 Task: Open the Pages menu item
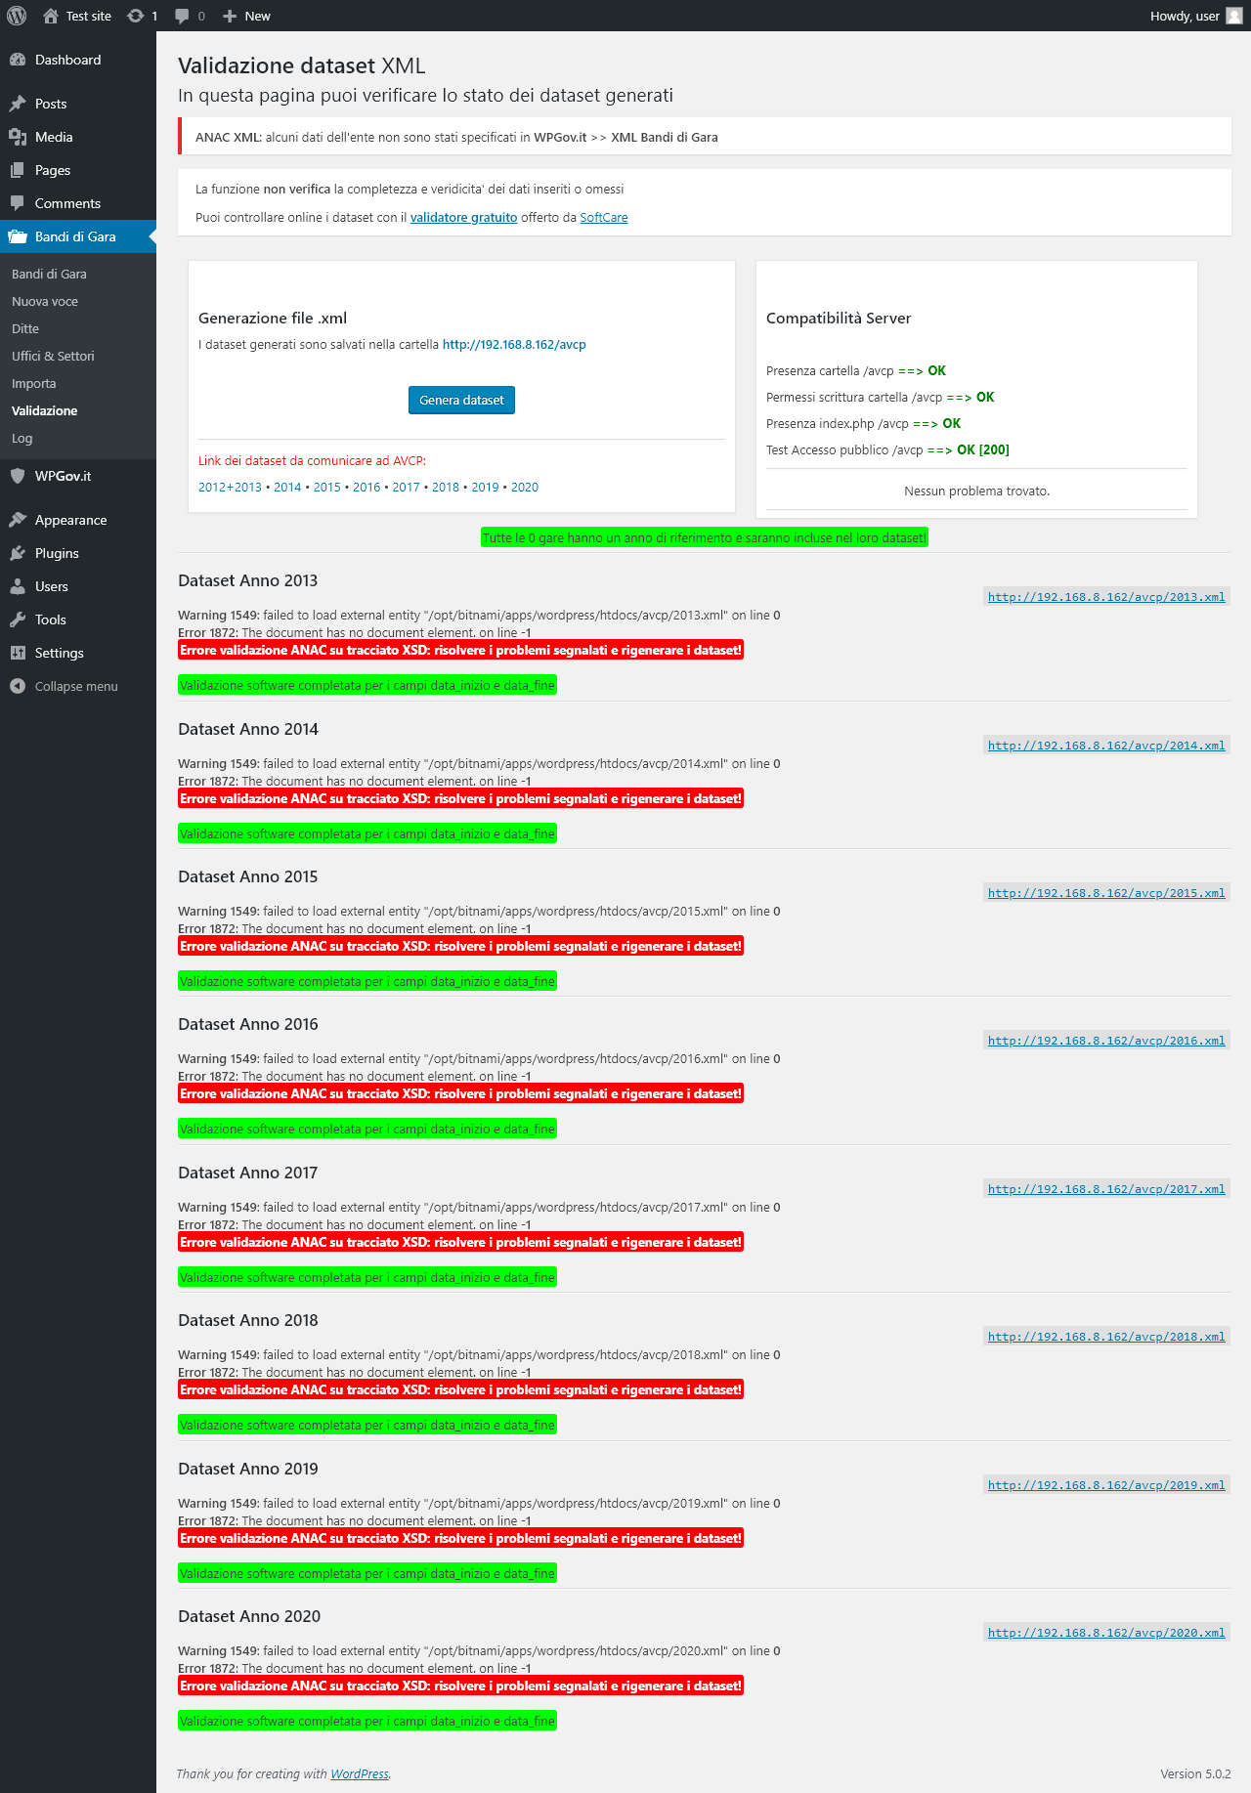[78, 170]
